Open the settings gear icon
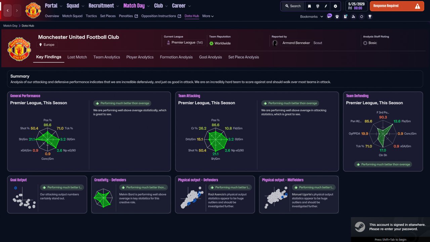This screenshot has width=430, height=242. pos(335,6)
